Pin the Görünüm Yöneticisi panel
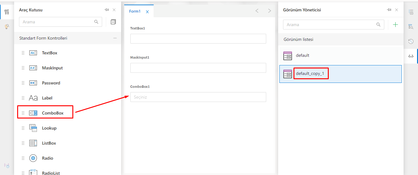 [x=389, y=10]
